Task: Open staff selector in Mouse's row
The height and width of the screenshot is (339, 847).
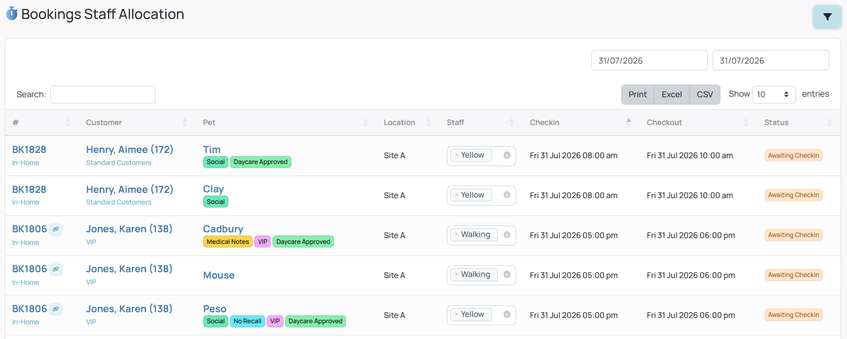Action: point(481,275)
